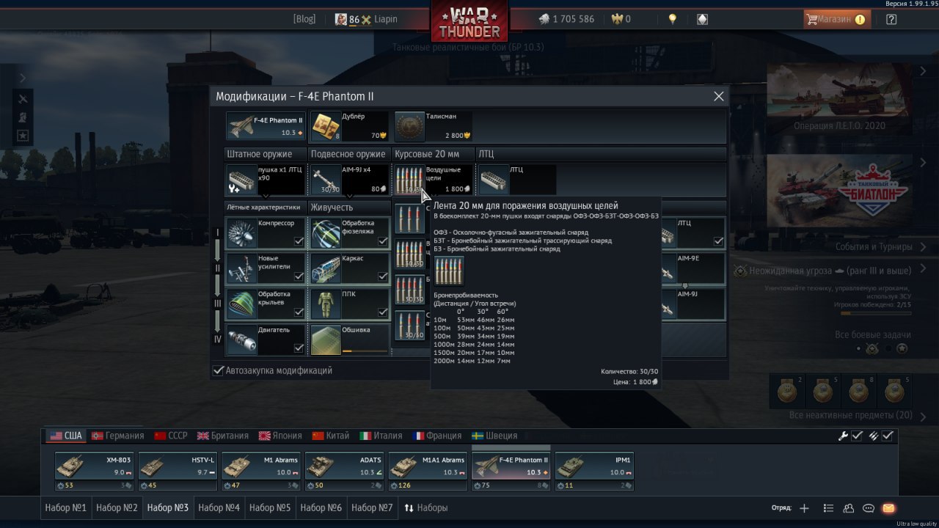Click the Обшивка research progress bar
The image size is (939, 528).
[x=365, y=351]
